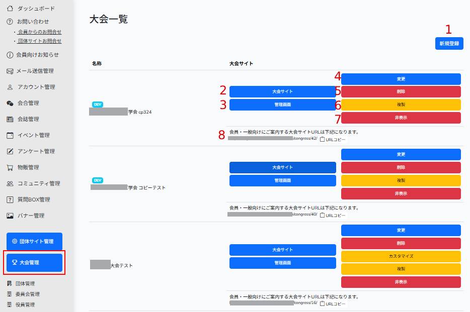This screenshot has width=470, height=312.
Task: Click the Dashboard home icon
Action: pos(10,9)
